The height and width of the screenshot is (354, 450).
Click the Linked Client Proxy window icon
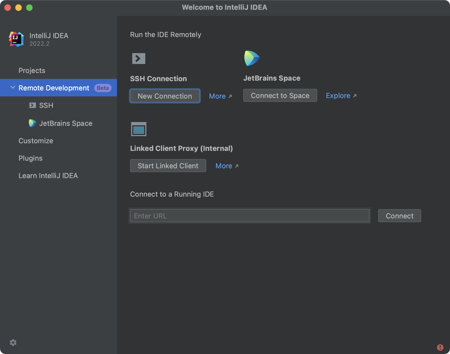(138, 129)
